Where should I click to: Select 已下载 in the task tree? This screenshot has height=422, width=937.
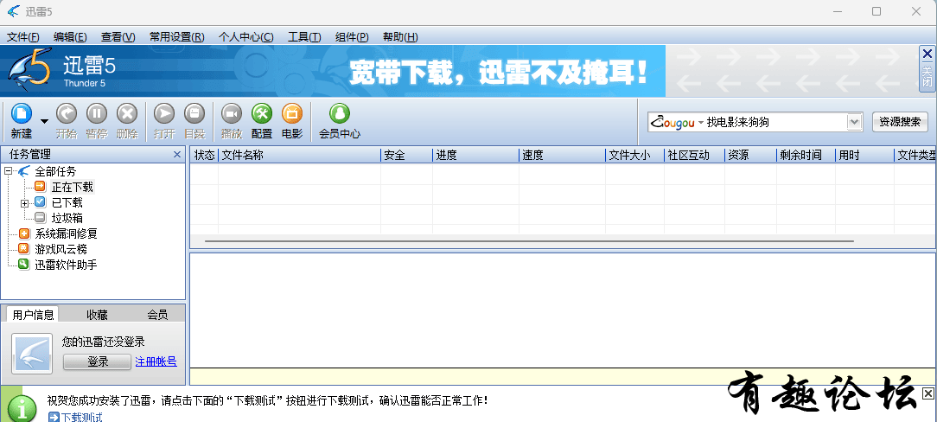click(x=67, y=202)
